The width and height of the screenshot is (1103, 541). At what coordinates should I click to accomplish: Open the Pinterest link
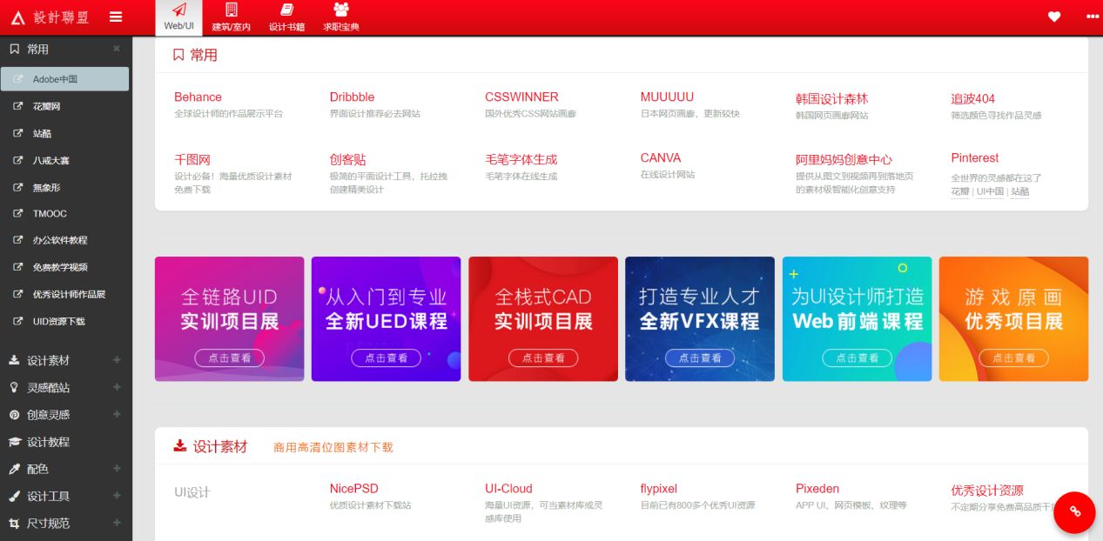point(974,157)
